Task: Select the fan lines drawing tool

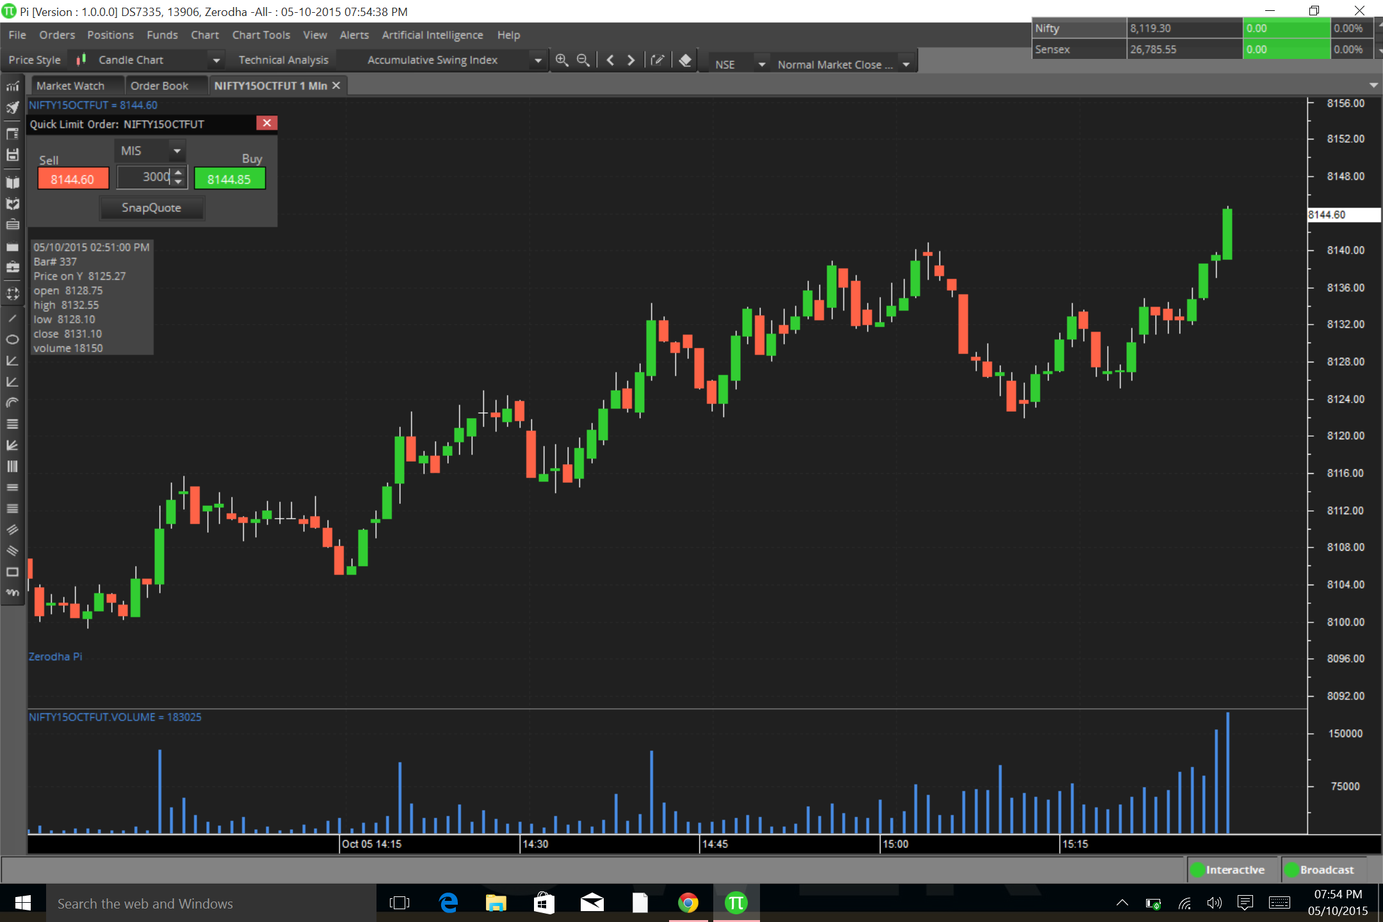Action: (12, 445)
